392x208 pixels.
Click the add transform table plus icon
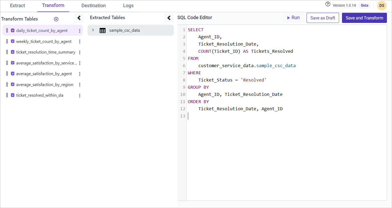(x=56, y=19)
